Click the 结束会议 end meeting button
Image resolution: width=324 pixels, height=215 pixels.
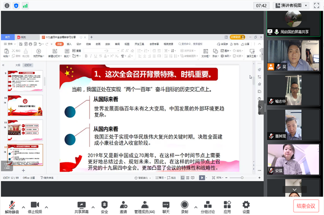point(305,205)
